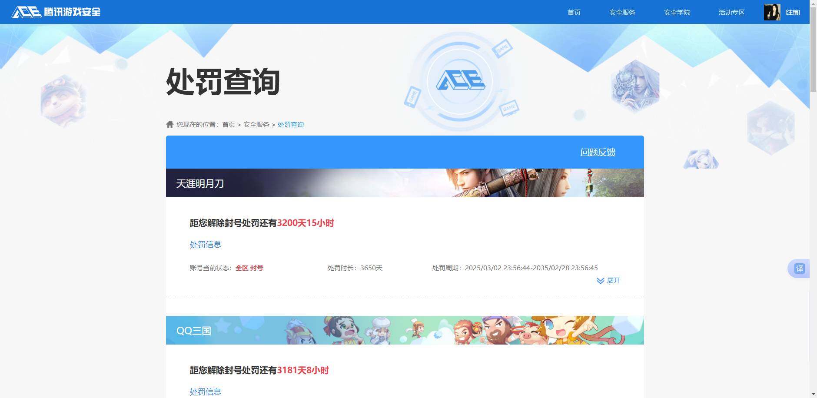The image size is (817, 398).
Task: Expand 天涯明月刀 details with 展开
Action: point(608,281)
